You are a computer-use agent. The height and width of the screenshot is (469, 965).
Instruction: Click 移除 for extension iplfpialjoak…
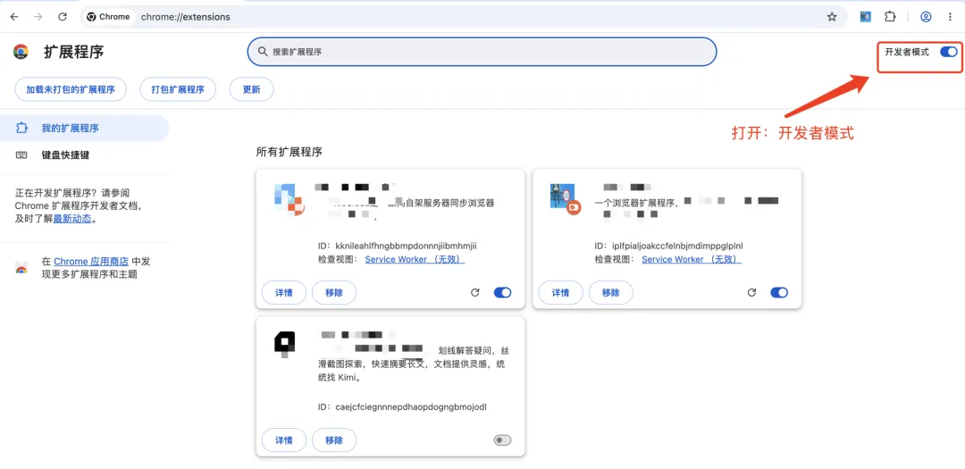point(610,292)
